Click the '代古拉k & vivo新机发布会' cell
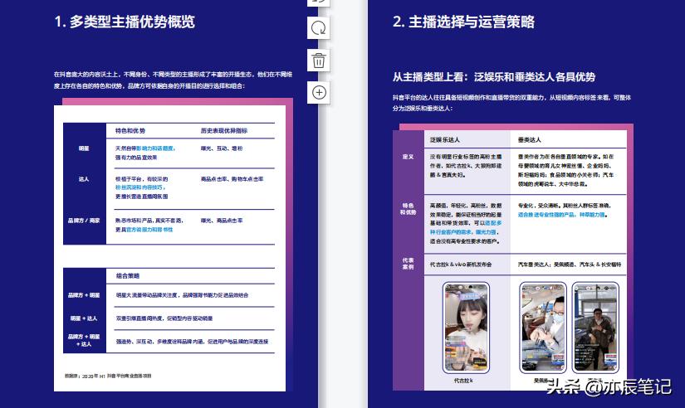Image resolution: width=685 pixels, height=408 pixels. (461, 265)
